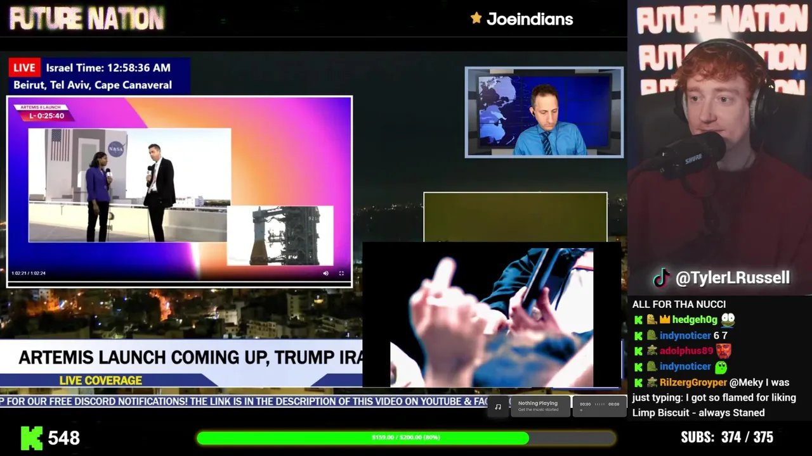The height and width of the screenshot is (456, 812).
Task: Click the L-0:25:40 countdown label
Action: tap(47, 116)
